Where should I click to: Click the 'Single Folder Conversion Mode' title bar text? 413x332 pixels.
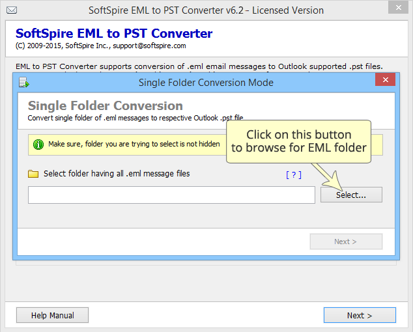[206, 83]
